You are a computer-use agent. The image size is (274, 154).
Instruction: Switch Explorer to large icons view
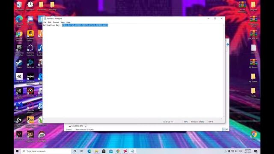pos(227,129)
